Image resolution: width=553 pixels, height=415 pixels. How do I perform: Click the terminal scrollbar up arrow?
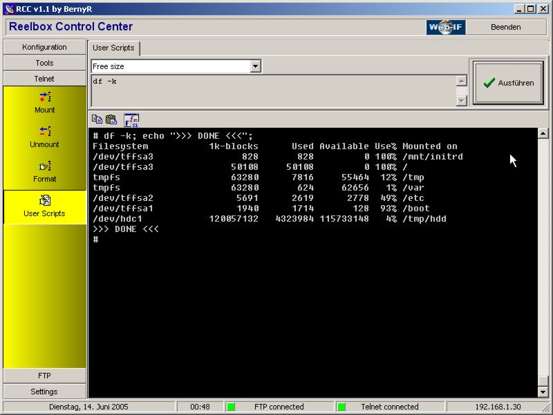coord(543,133)
